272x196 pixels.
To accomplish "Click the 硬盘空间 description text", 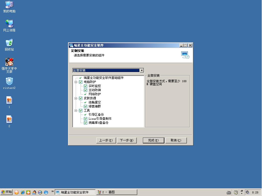I will tap(156, 84).
